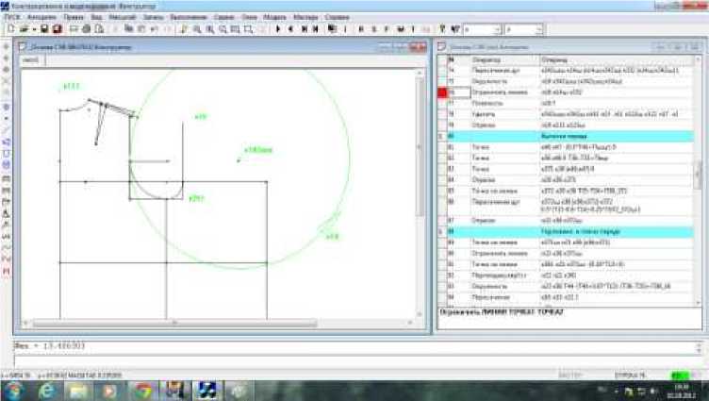Click the drawing area's horizontal scrollbar
This screenshot has height=401, width=709.
(217, 323)
